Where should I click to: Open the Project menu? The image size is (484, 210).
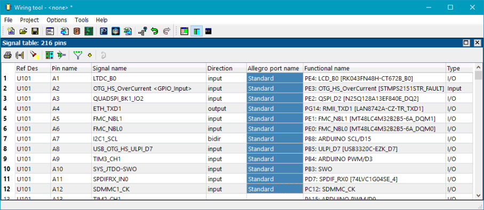(x=29, y=20)
